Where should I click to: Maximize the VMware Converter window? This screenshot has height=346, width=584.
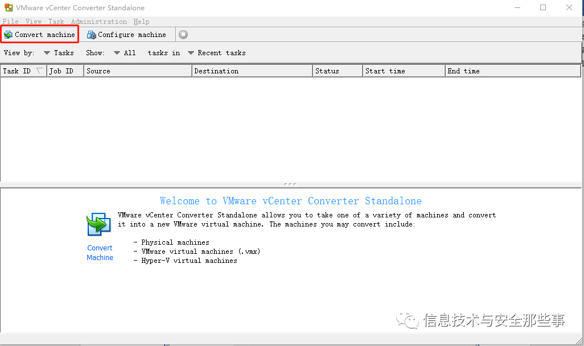click(x=543, y=7)
